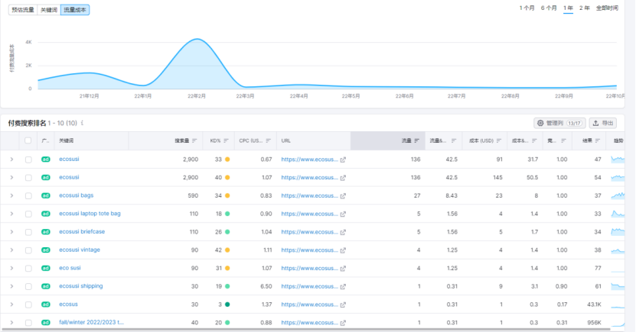Viewport: 636px width, 332px height.
Task: Open the eco susi keyword link
Action: tap(71, 268)
